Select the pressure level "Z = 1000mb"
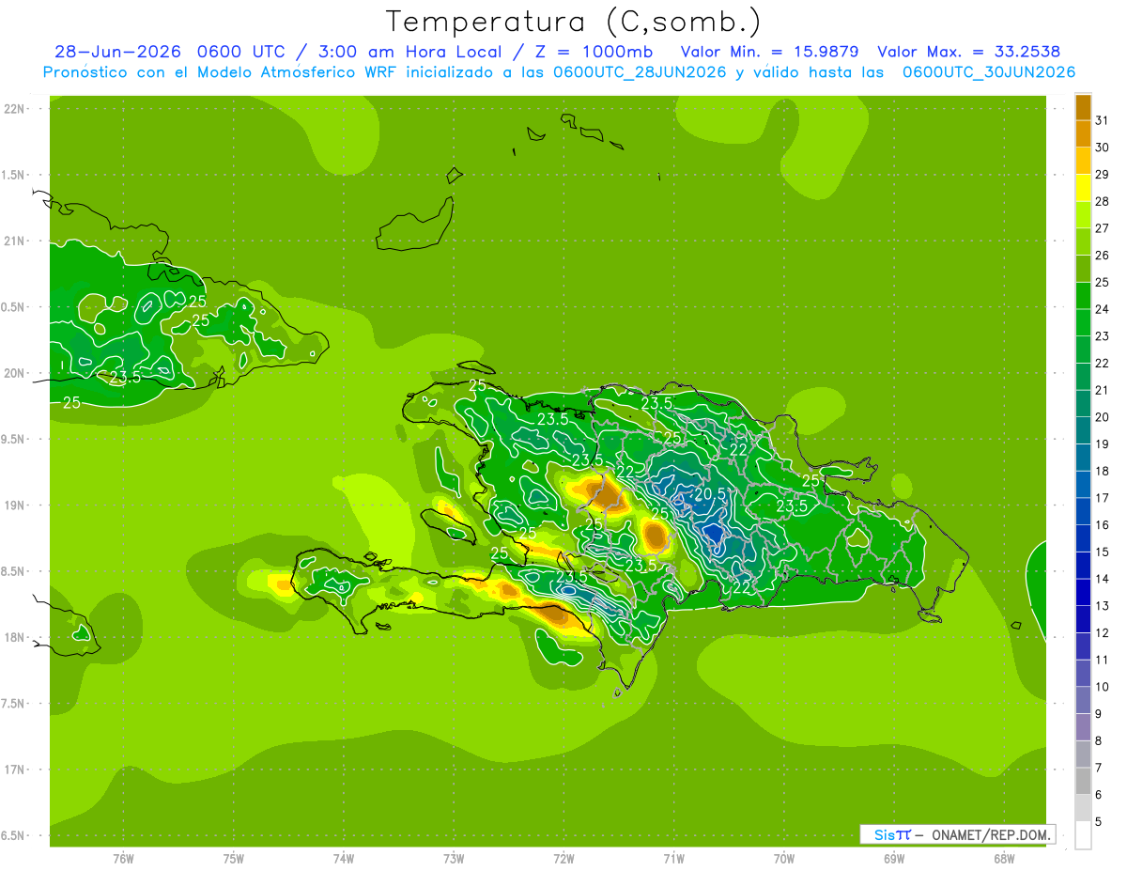This screenshot has height=871, width=1127. (x=594, y=52)
